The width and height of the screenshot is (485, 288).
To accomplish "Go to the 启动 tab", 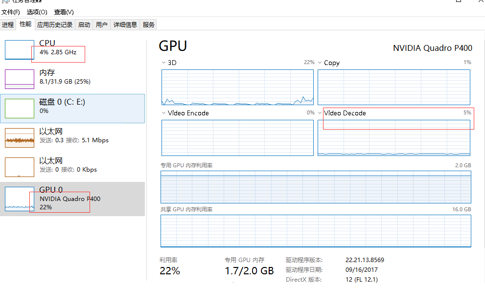I will click(84, 24).
